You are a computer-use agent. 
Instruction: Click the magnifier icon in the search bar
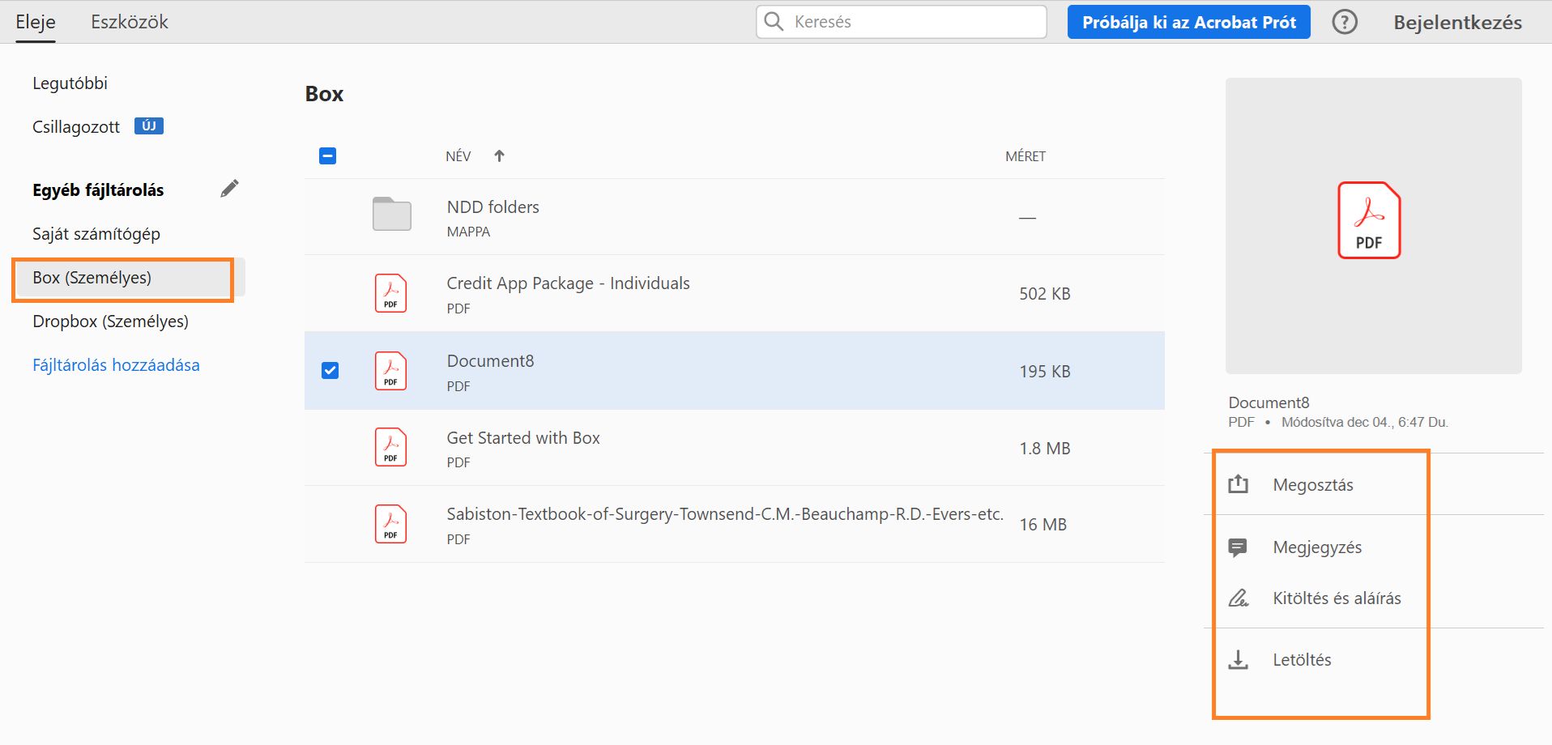[774, 22]
